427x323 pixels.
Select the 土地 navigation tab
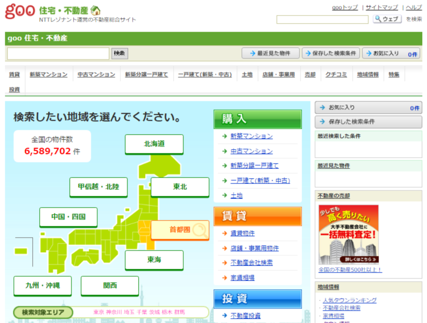click(247, 75)
